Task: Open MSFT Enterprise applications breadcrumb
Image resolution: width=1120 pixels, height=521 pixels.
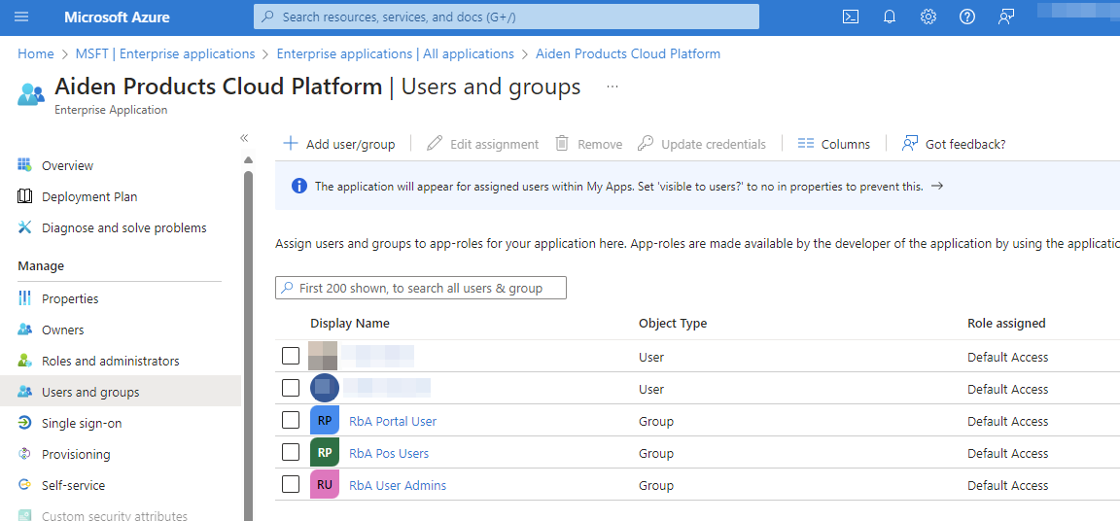Action: tap(165, 53)
